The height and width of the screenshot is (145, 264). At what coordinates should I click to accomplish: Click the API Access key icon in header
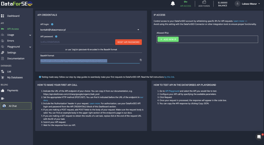[186, 2]
